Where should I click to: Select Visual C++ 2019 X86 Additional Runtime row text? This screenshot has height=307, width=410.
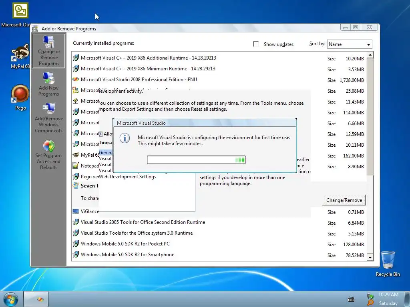click(148, 58)
